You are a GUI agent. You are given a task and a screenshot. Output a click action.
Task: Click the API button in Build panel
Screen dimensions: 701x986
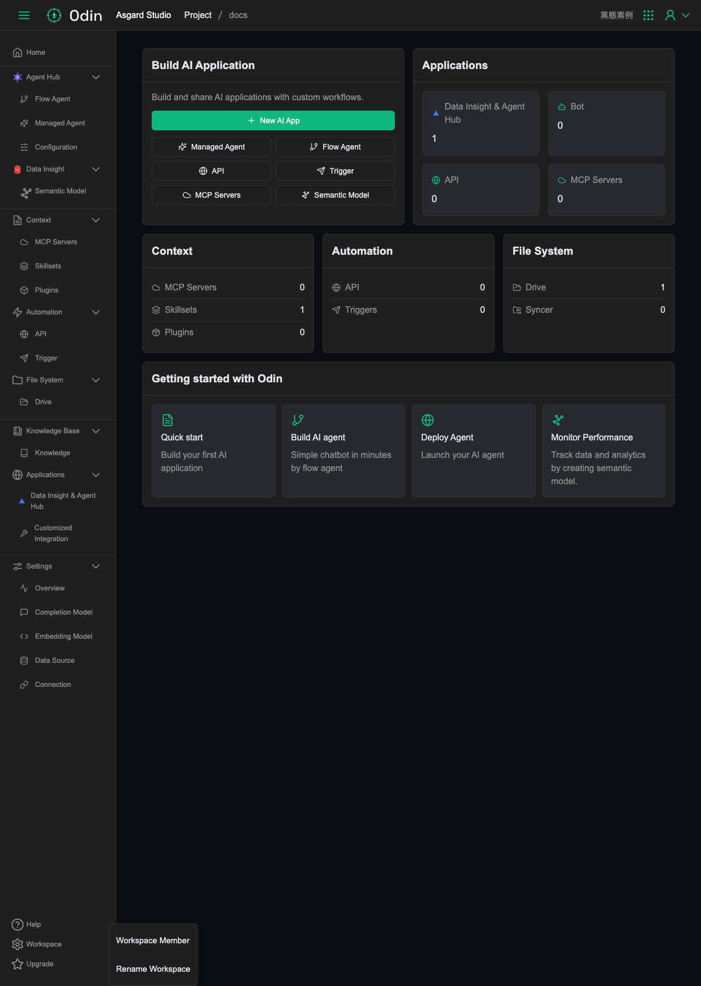click(x=211, y=171)
